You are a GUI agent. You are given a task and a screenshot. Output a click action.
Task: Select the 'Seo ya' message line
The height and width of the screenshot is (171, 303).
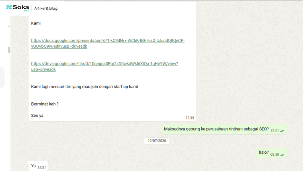click(x=37, y=116)
